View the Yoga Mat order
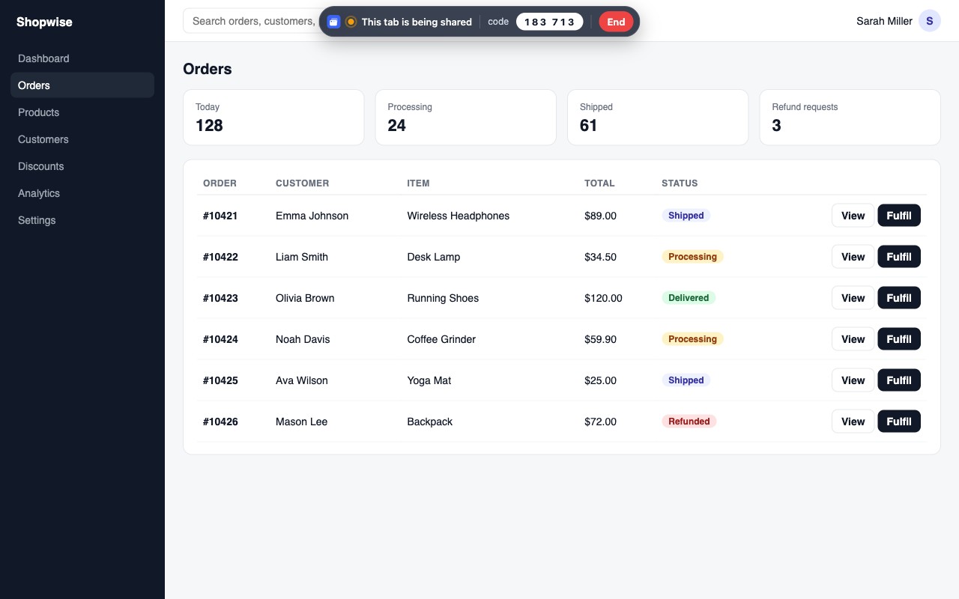959x599 pixels. 853,380
